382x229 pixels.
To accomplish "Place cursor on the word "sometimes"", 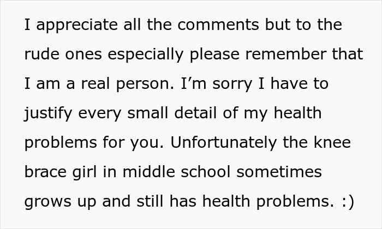I will pyautogui.click(x=279, y=172).
